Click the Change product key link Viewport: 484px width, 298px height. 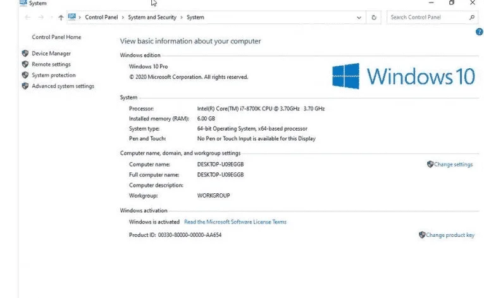pos(450,235)
